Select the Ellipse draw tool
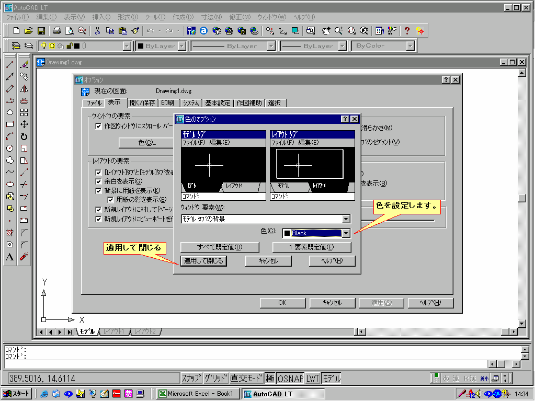 (10, 184)
